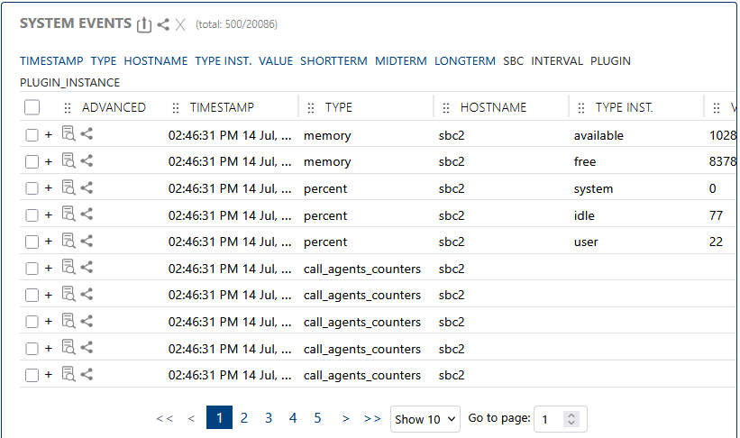Check the memory available row checkbox
The width and height of the screenshot is (740, 438).
coord(32,135)
